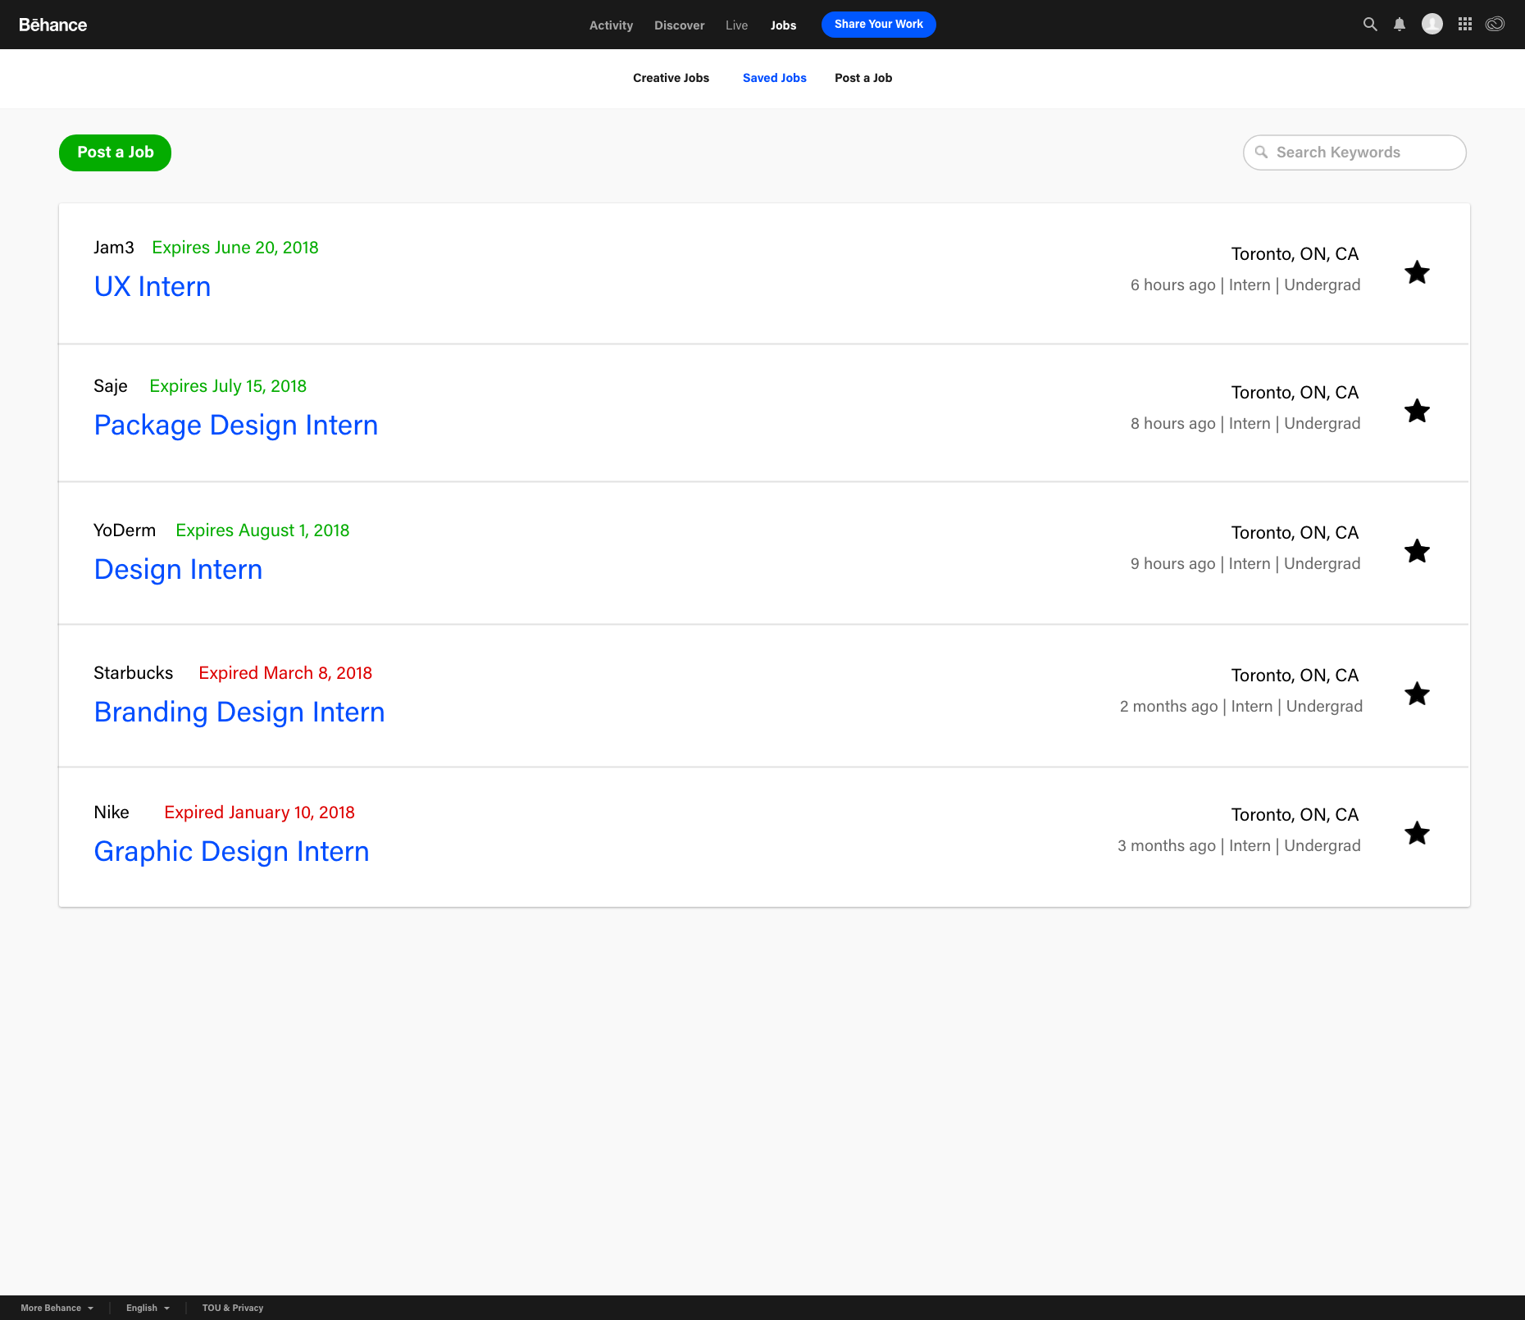Click the Nike company name
The width and height of the screenshot is (1525, 1320).
coord(112,812)
